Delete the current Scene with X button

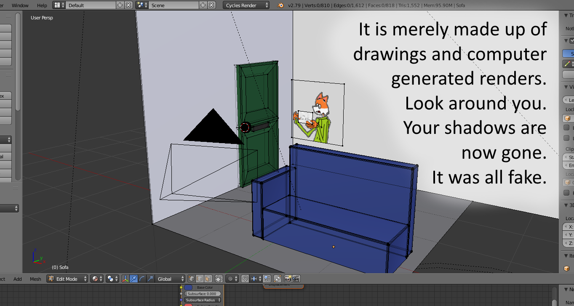point(211,5)
